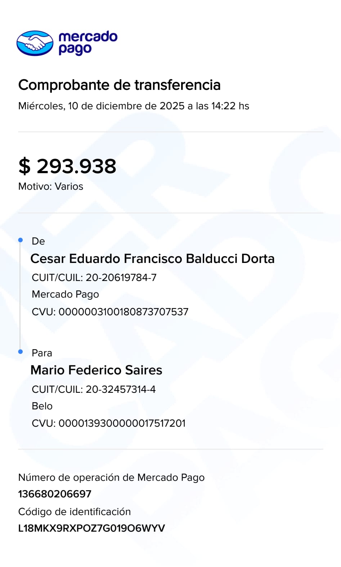Click the "Motivo: Varios" text

[x=51, y=186]
